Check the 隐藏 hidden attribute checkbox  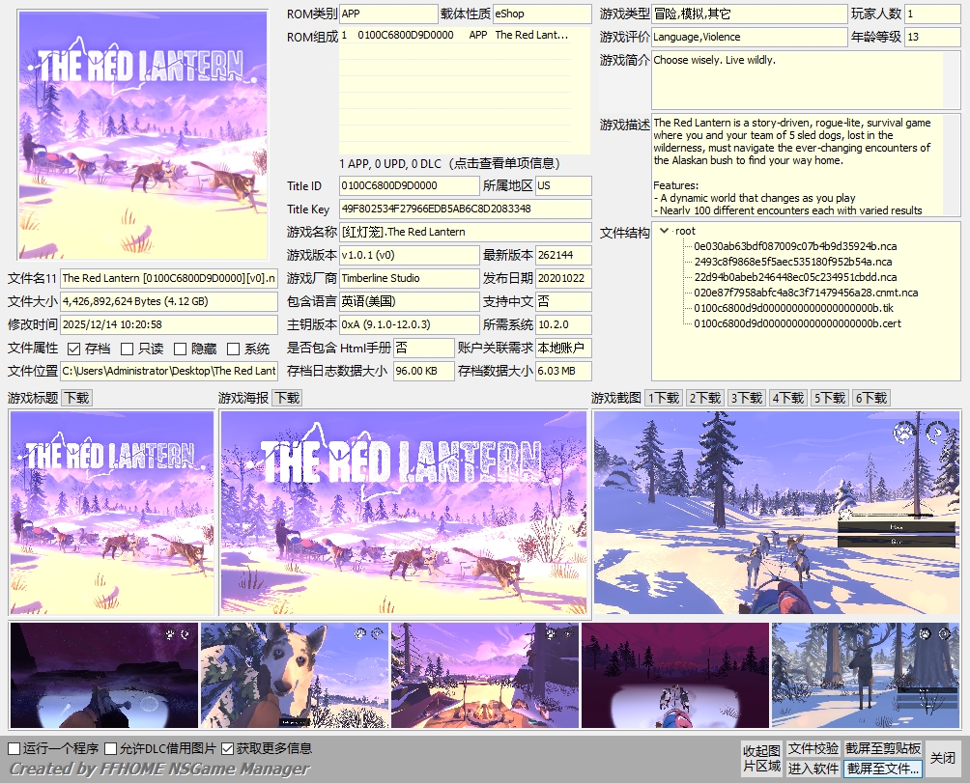coord(181,349)
